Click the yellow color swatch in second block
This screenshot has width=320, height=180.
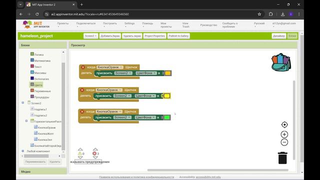tap(166, 95)
